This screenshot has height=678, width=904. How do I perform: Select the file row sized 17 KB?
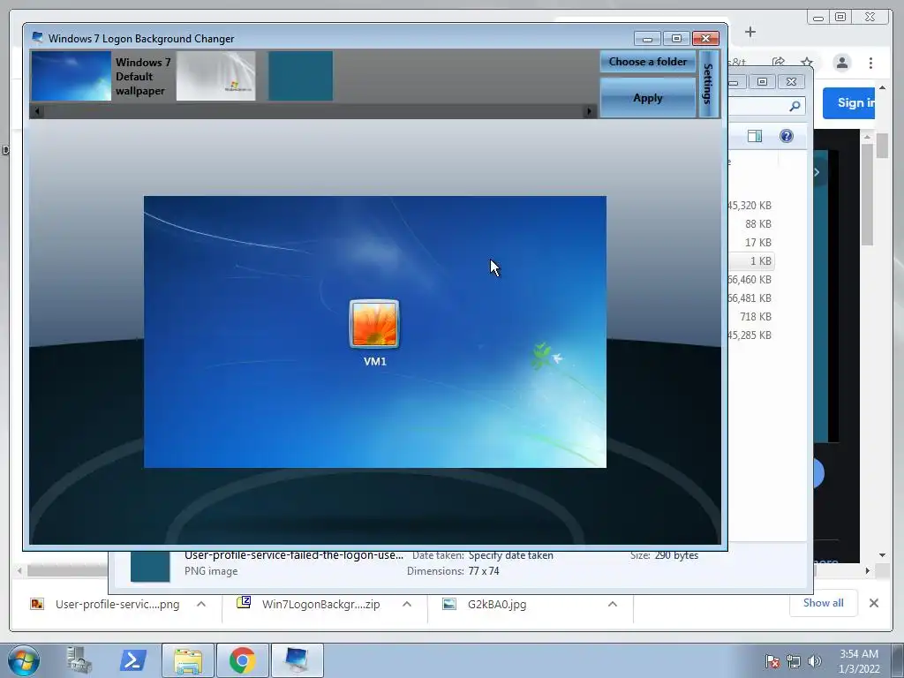(x=750, y=243)
